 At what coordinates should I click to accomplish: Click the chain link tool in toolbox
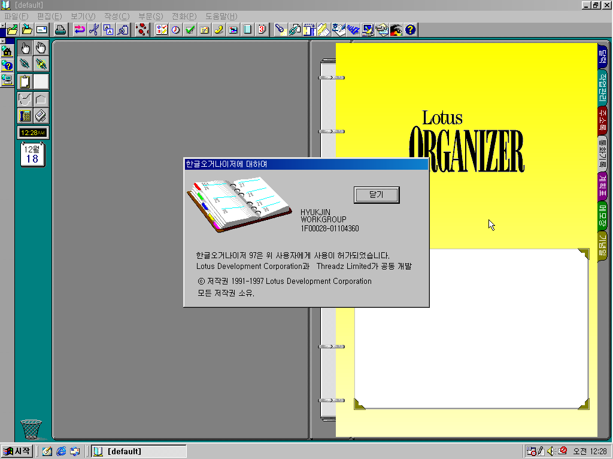pyautogui.click(x=25, y=64)
